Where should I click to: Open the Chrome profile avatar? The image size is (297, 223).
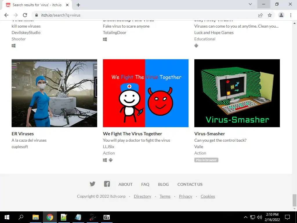(x=281, y=15)
